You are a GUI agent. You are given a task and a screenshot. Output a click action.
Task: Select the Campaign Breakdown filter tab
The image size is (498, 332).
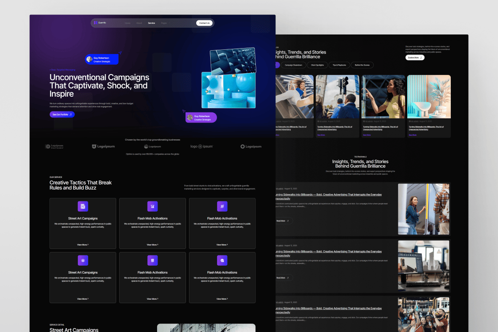pyautogui.click(x=293, y=65)
